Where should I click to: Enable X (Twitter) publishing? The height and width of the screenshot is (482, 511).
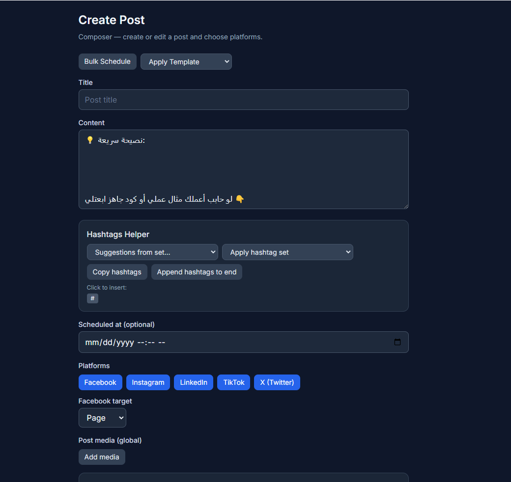tap(277, 382)
